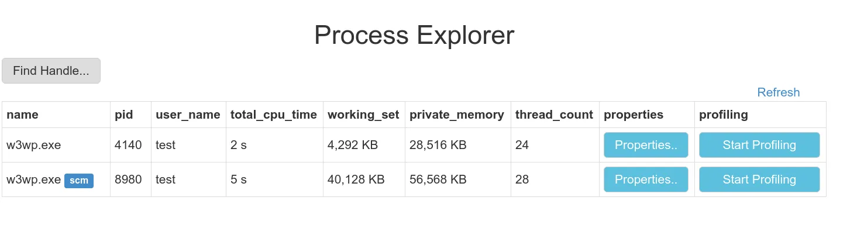Select the pid 4140 cell
Image resolution: width=864 pixels, height=242 pixels.
click(x=128, y=145)
